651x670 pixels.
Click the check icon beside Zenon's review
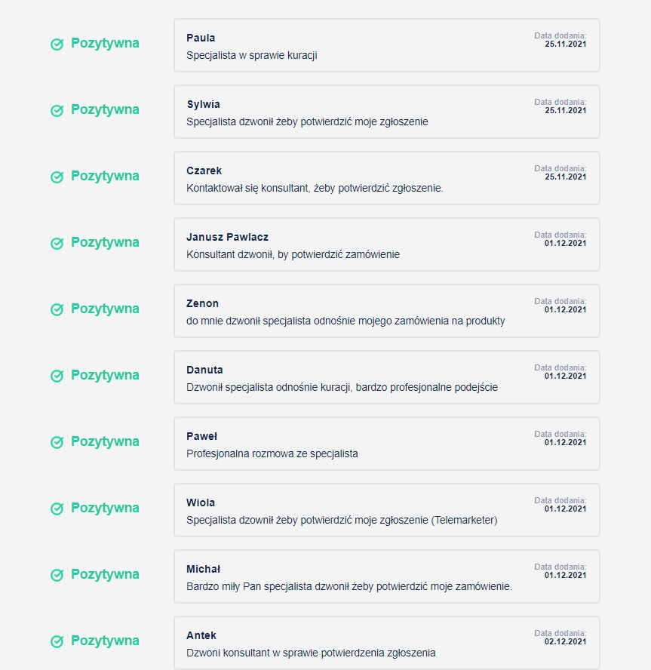tap(57, 310)
